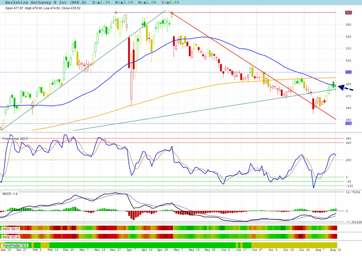This screenshot has height=260, width=362.
Task: Click the Low 474.66 reading
Action: click(x=52, y=8)
